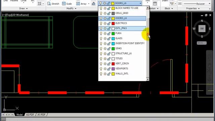Freeze the EXTL_PNLS layer sun icon
The image size is (215, 121).
click(x=105, y=28)
